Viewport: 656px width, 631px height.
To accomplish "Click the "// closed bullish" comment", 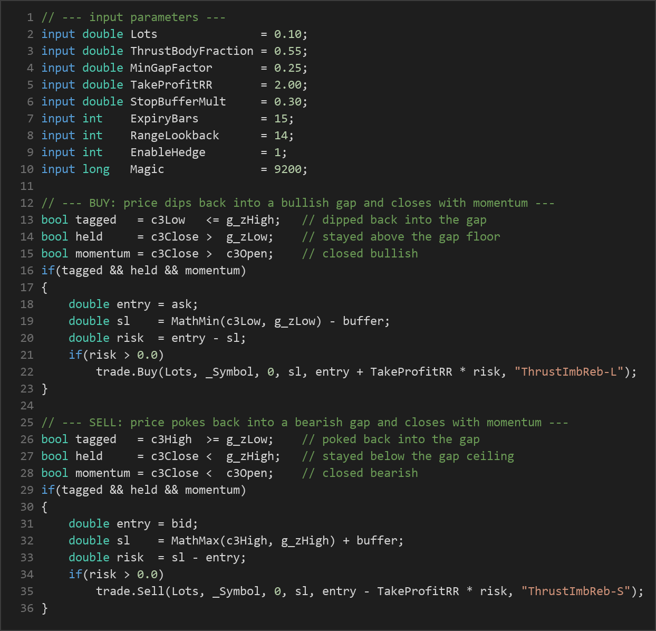I will click(360, 254).
